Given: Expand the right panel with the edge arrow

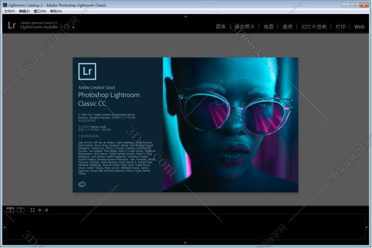Looking at the screenshot, I should [x=367, y=227].
